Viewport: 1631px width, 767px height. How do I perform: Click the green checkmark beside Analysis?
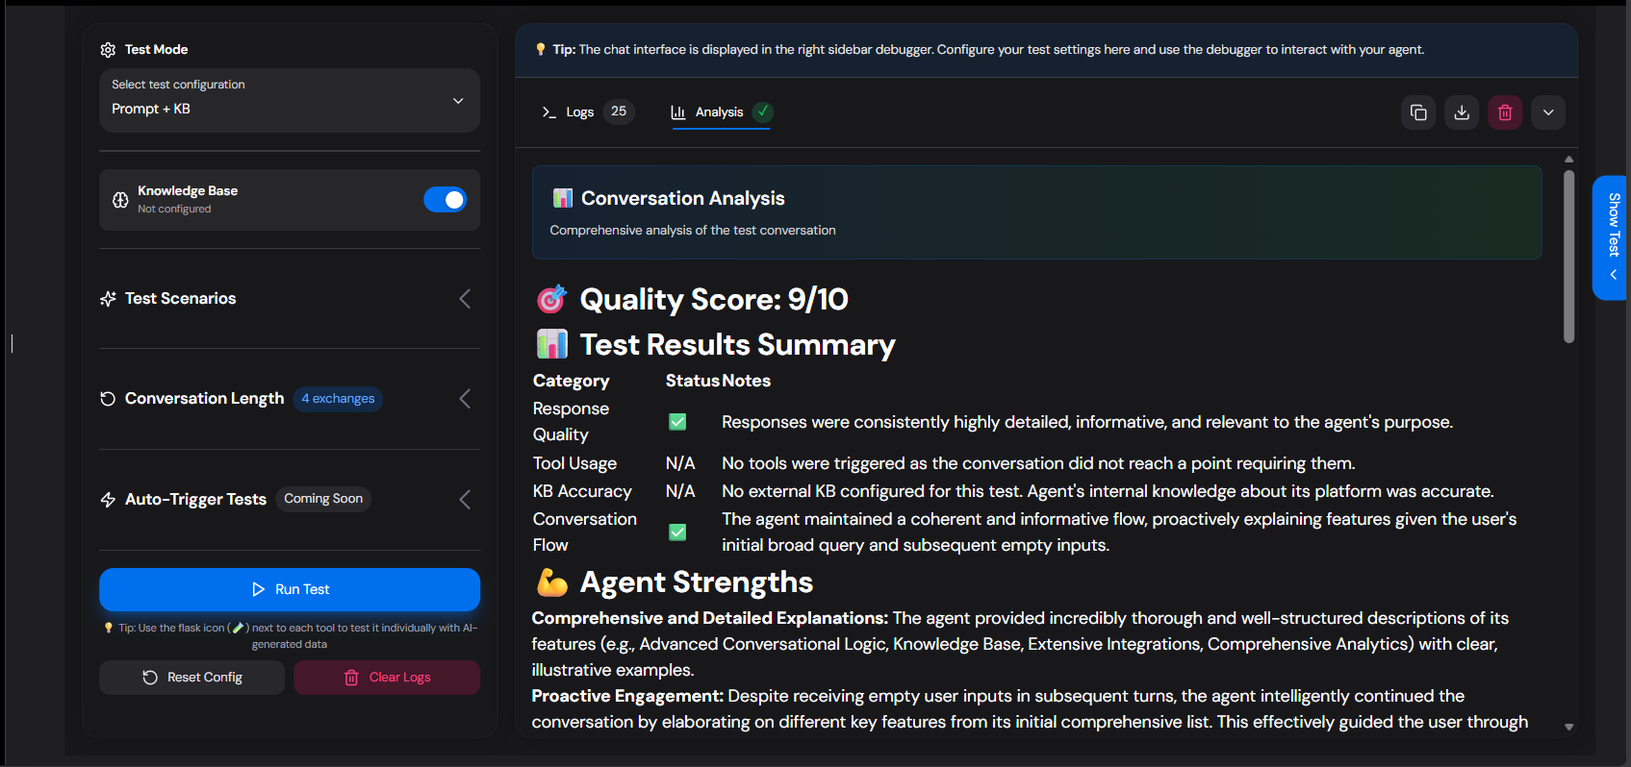click(762, 111)
